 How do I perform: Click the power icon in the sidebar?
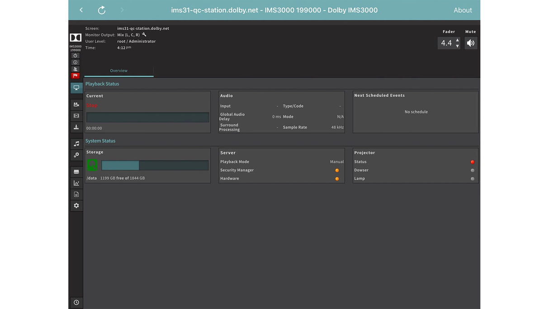(x=76, y=55)
